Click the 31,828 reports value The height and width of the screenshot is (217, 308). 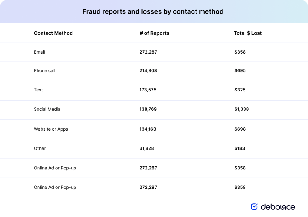coord(147,148)
